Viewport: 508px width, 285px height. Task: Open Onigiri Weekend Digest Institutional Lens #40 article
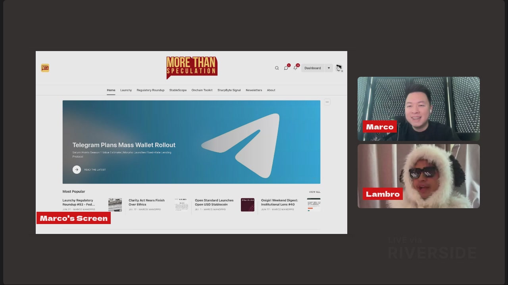tap(279, 202)
